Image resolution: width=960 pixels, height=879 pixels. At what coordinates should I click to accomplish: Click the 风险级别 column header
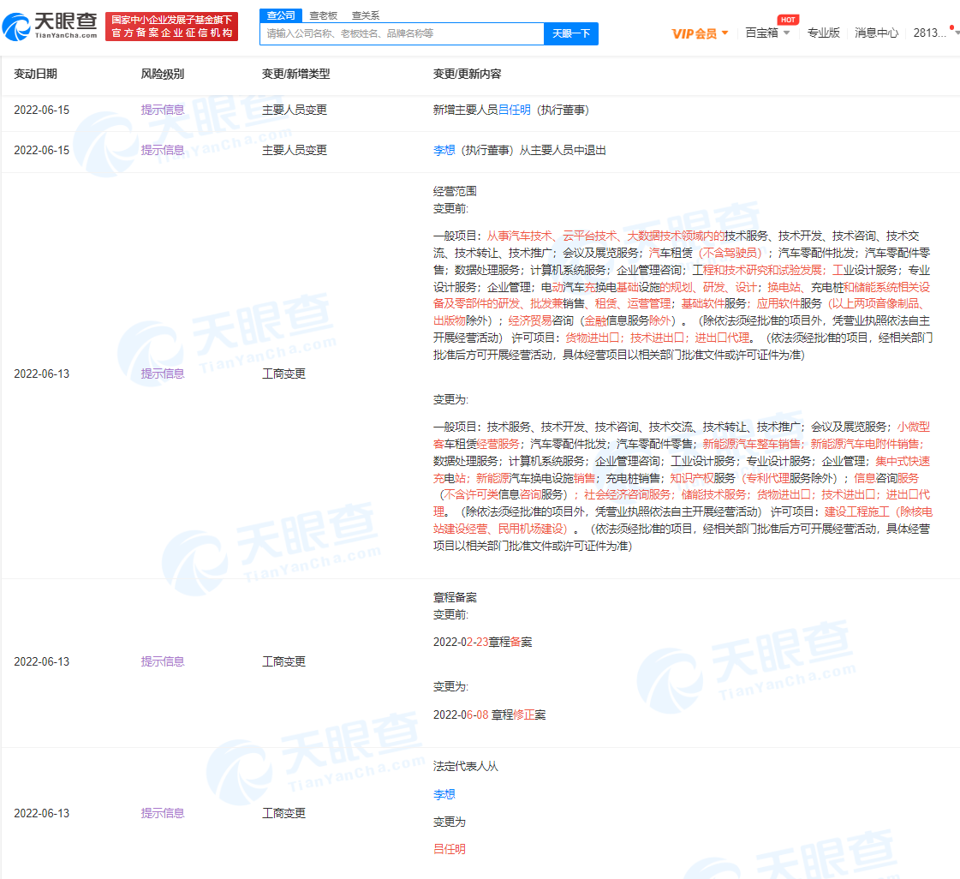click(162, 75)
